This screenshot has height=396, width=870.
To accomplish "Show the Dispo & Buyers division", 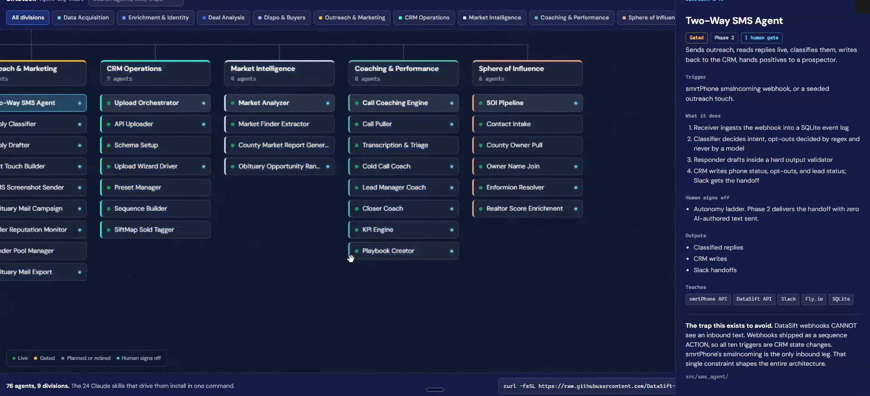I will pos(281,18).
